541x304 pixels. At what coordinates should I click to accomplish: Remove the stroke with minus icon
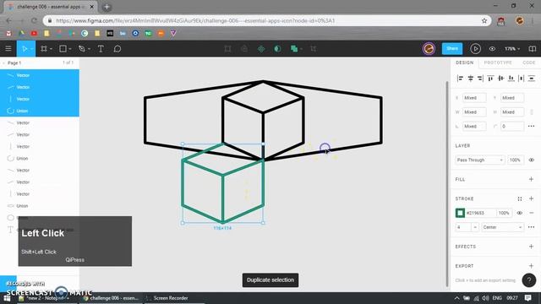532,213
